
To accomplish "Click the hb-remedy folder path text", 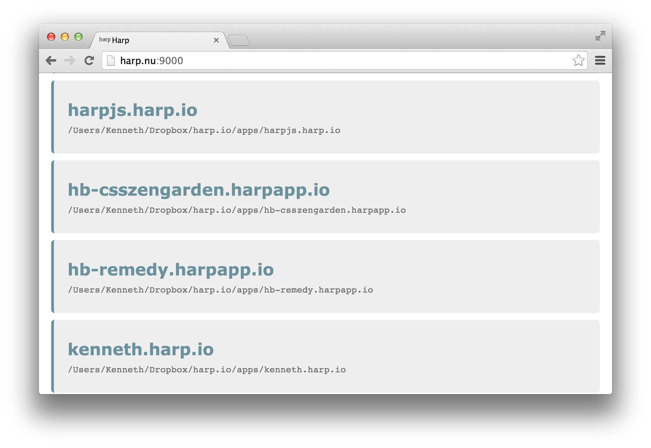I will pos(221,290).
